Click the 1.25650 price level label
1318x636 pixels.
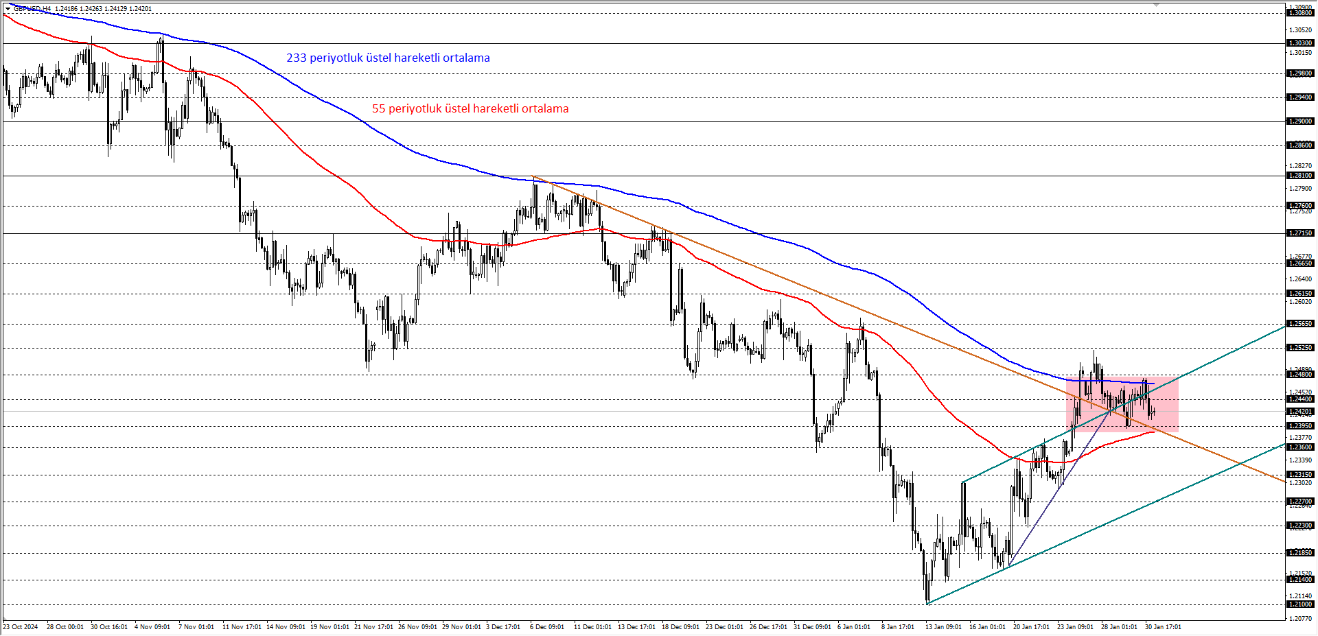click(1300, 324)
